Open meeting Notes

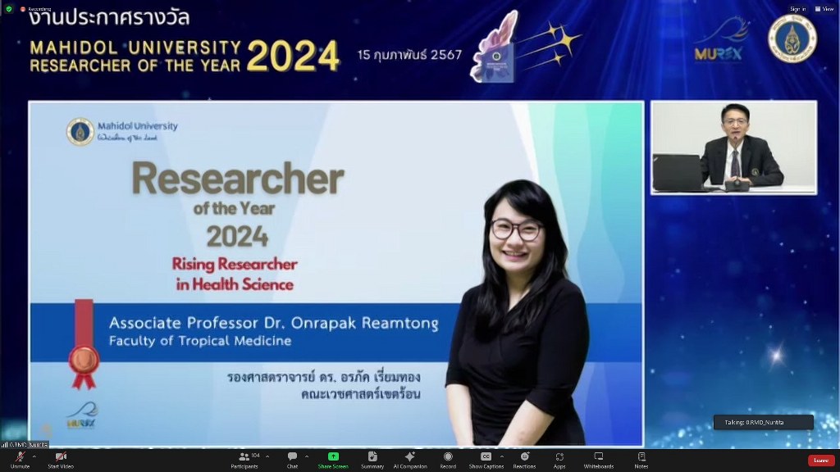[641, 459]
